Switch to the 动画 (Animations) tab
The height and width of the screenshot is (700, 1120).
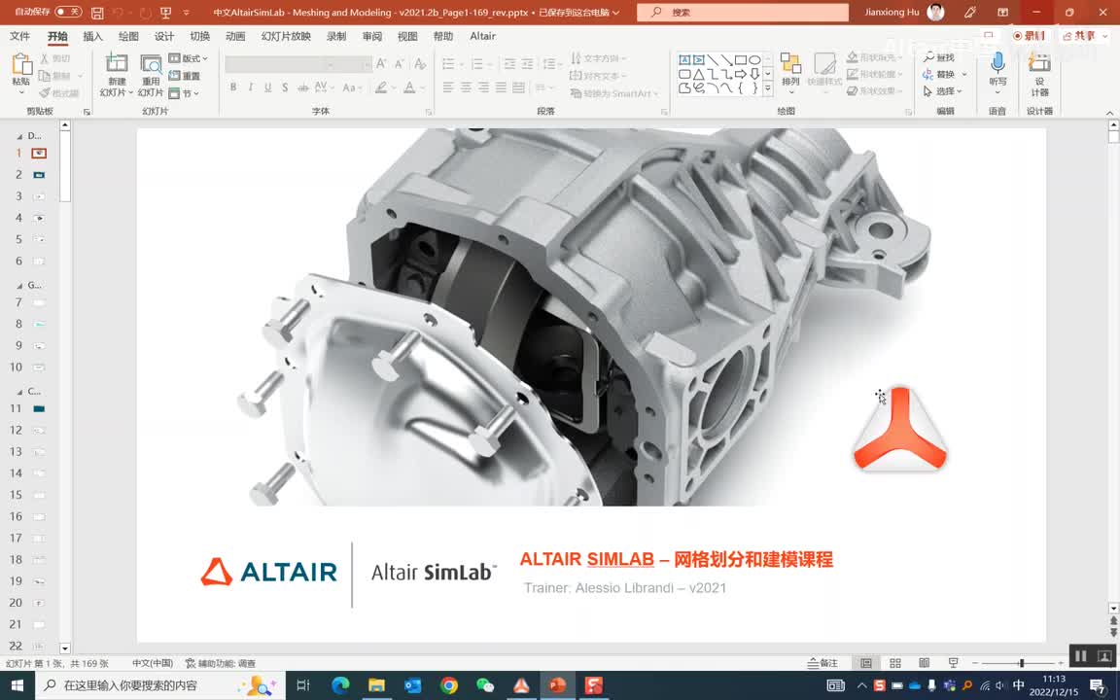pos(235,36)
